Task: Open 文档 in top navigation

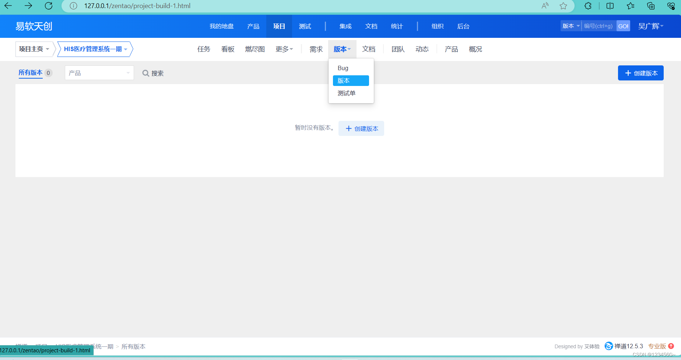Action: tap(371, 26)
